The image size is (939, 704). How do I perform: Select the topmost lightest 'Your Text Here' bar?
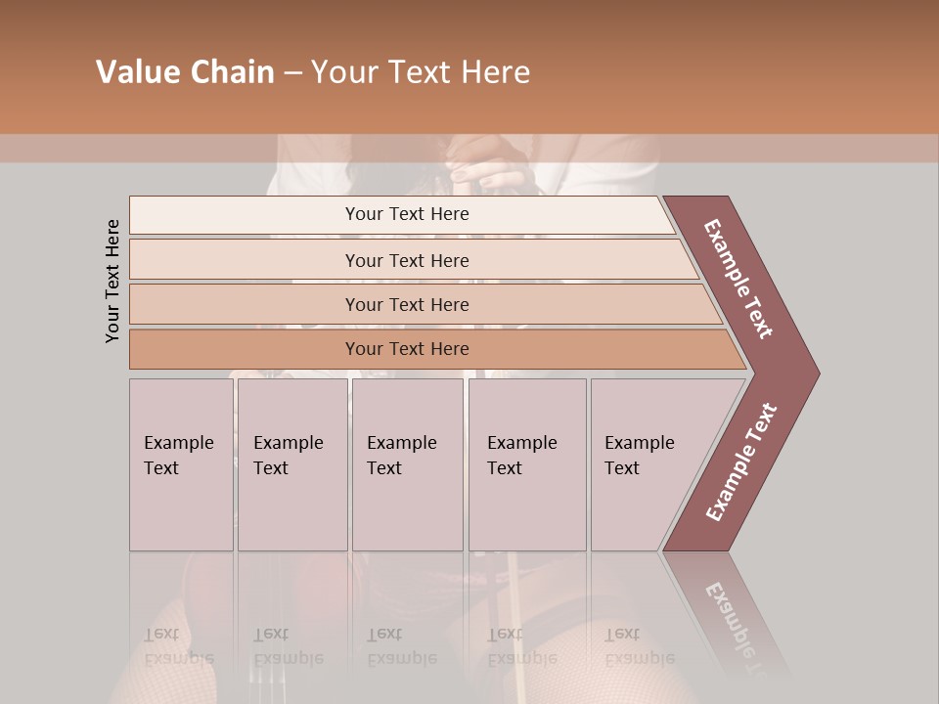pos(406,214)
